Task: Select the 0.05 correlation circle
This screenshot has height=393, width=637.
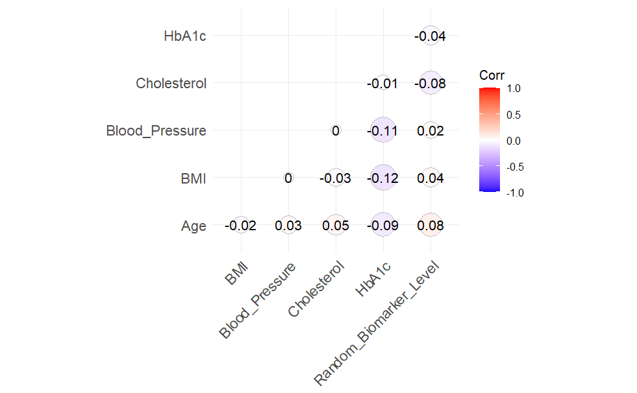Action: [x=335, y=226]
